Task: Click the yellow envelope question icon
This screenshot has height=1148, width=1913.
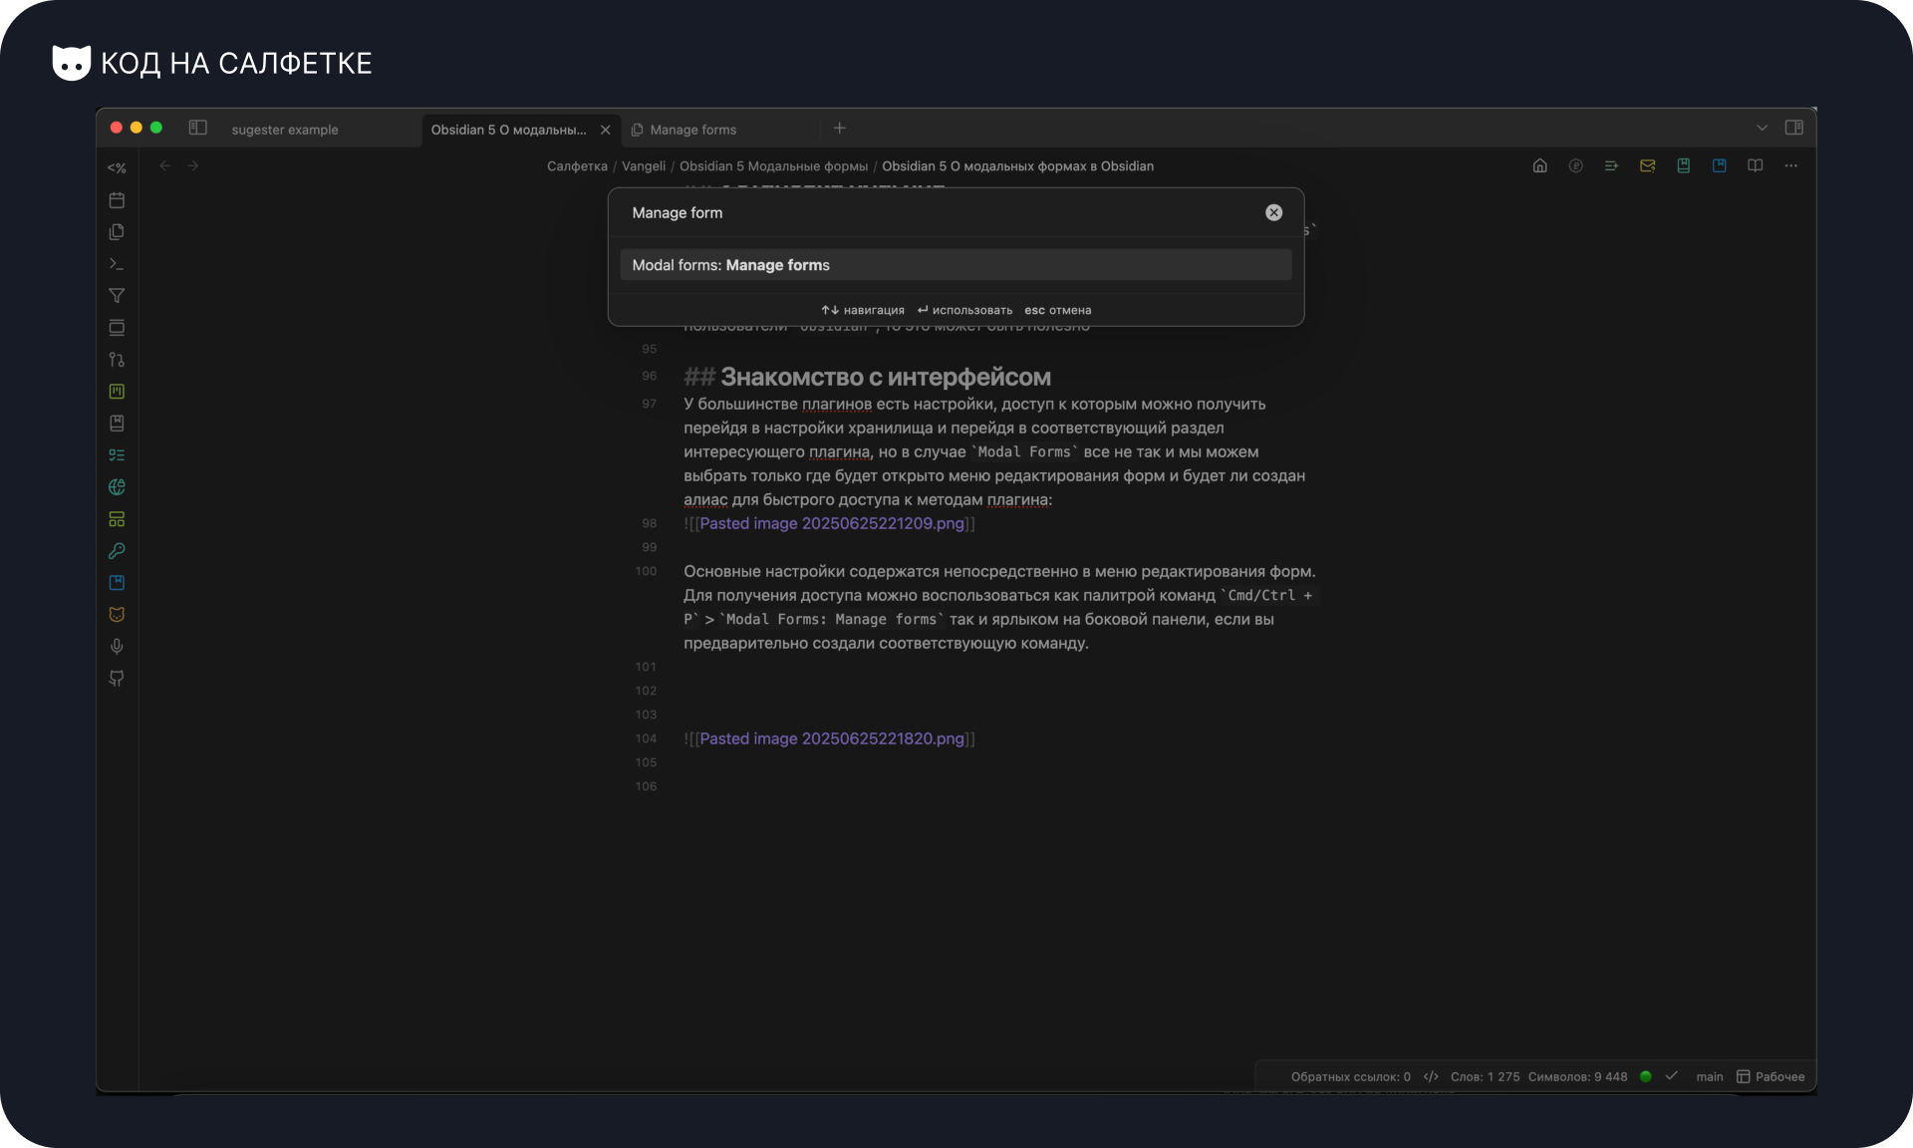Action: [1648, 166]
